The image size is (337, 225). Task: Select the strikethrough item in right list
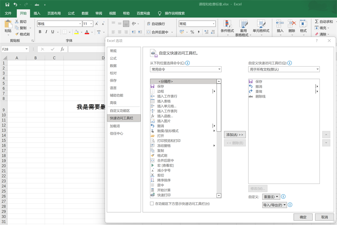(260, 96)
